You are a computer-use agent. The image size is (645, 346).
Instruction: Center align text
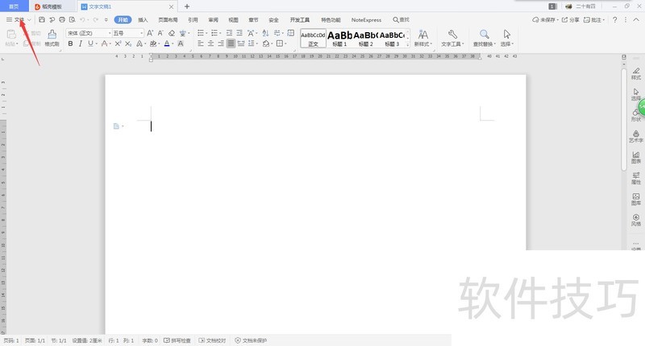click(210, 43)
